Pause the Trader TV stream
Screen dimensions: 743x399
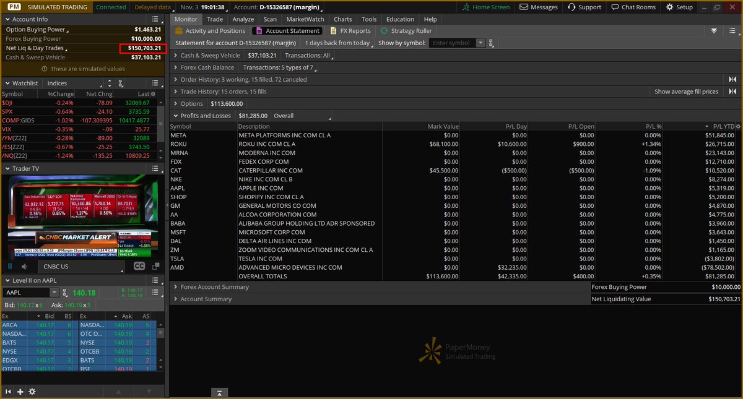[x=10, y=266]
